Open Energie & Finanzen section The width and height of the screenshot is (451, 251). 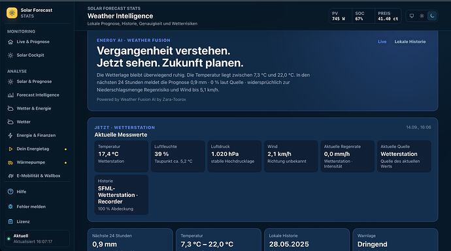coord(37,136)
